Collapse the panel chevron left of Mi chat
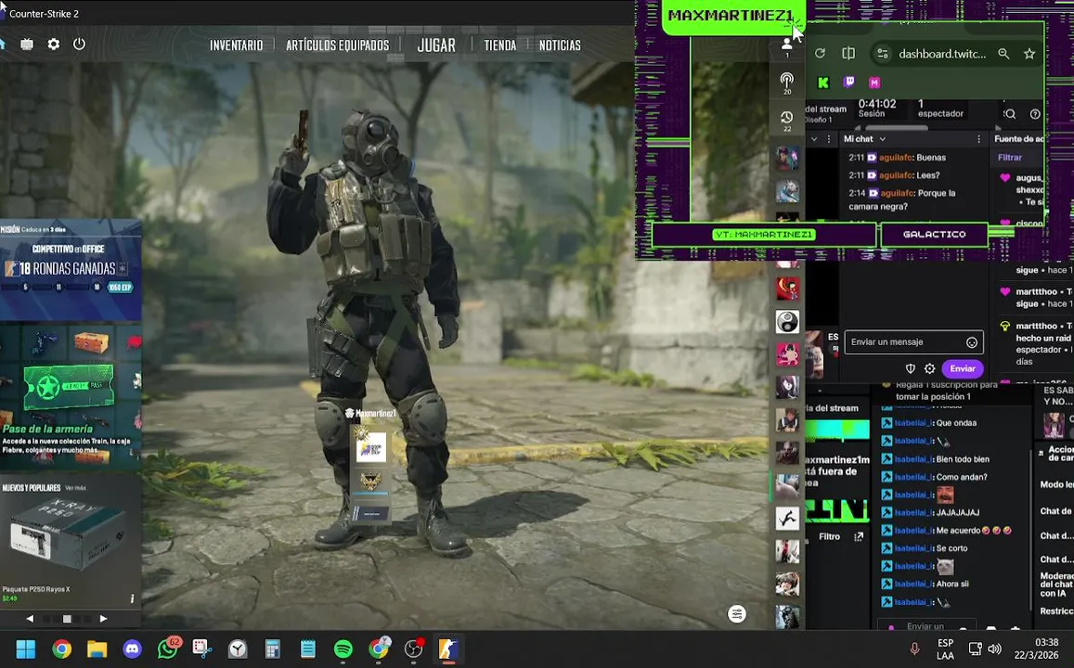This screenshot has width=1074, height=668. pos(814,139)
